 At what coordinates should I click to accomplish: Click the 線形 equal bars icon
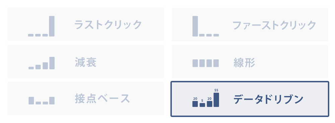tap(206, 63)
